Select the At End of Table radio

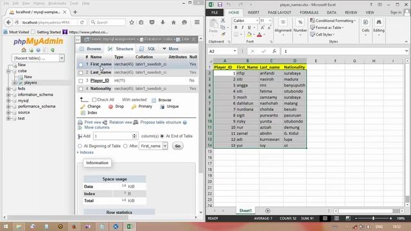point(162,136)
